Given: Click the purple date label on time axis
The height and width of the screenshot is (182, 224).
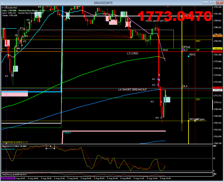Looking at the screenshot, I should coord(8,178).
